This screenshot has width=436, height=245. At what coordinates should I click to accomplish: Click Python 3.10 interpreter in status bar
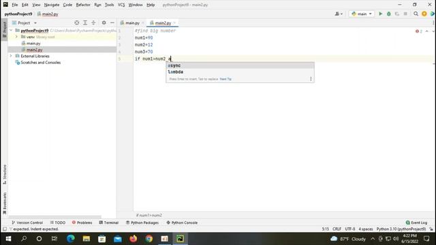pyautogui.click(x=401, y=229)
